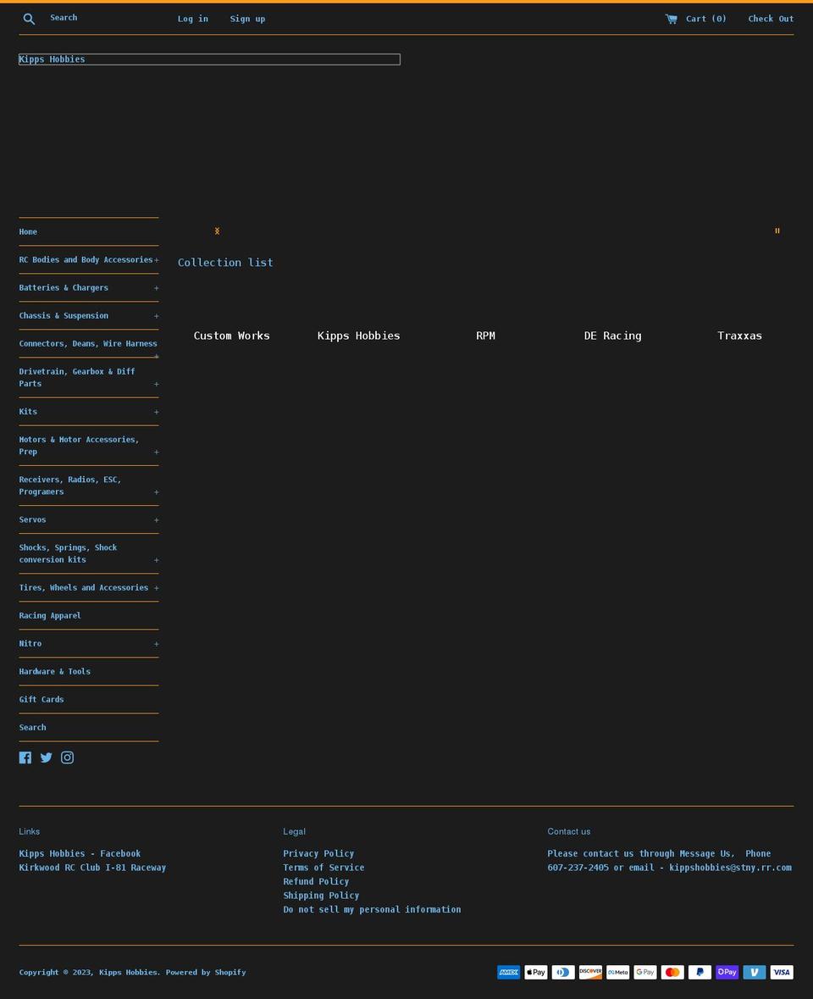Open Nitro category in sidebar
The height and width of the screenshot is (999, 813).
[x=30, y=643]
